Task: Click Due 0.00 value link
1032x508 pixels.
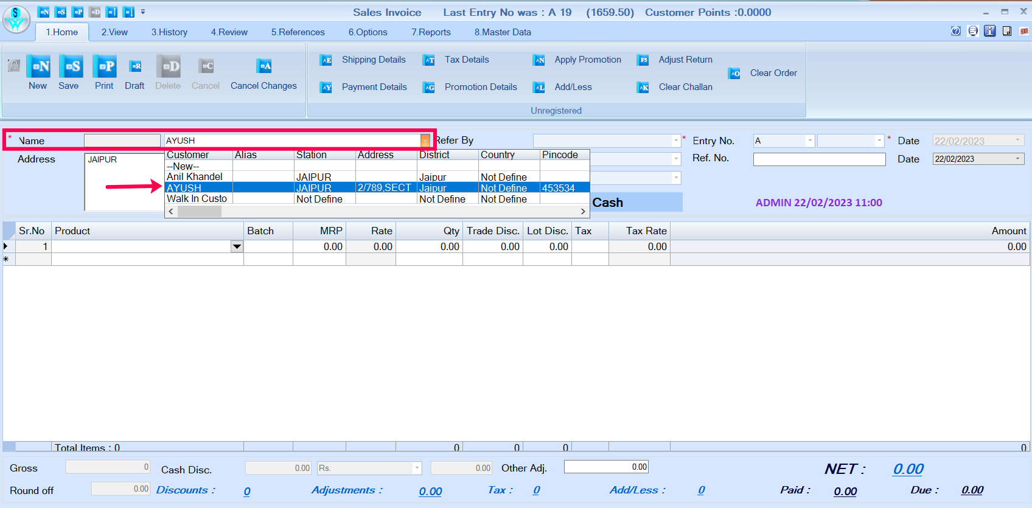Action: pyautogui.click(x=972, y=490)
